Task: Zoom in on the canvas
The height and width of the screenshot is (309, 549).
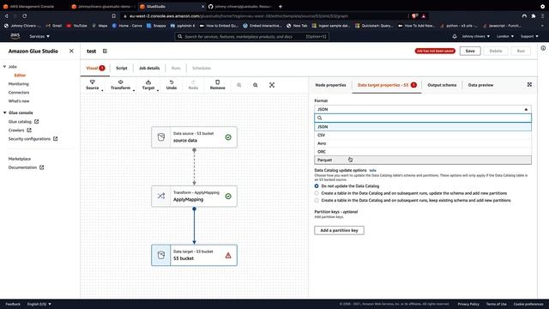Action: (x=256, y=85)
